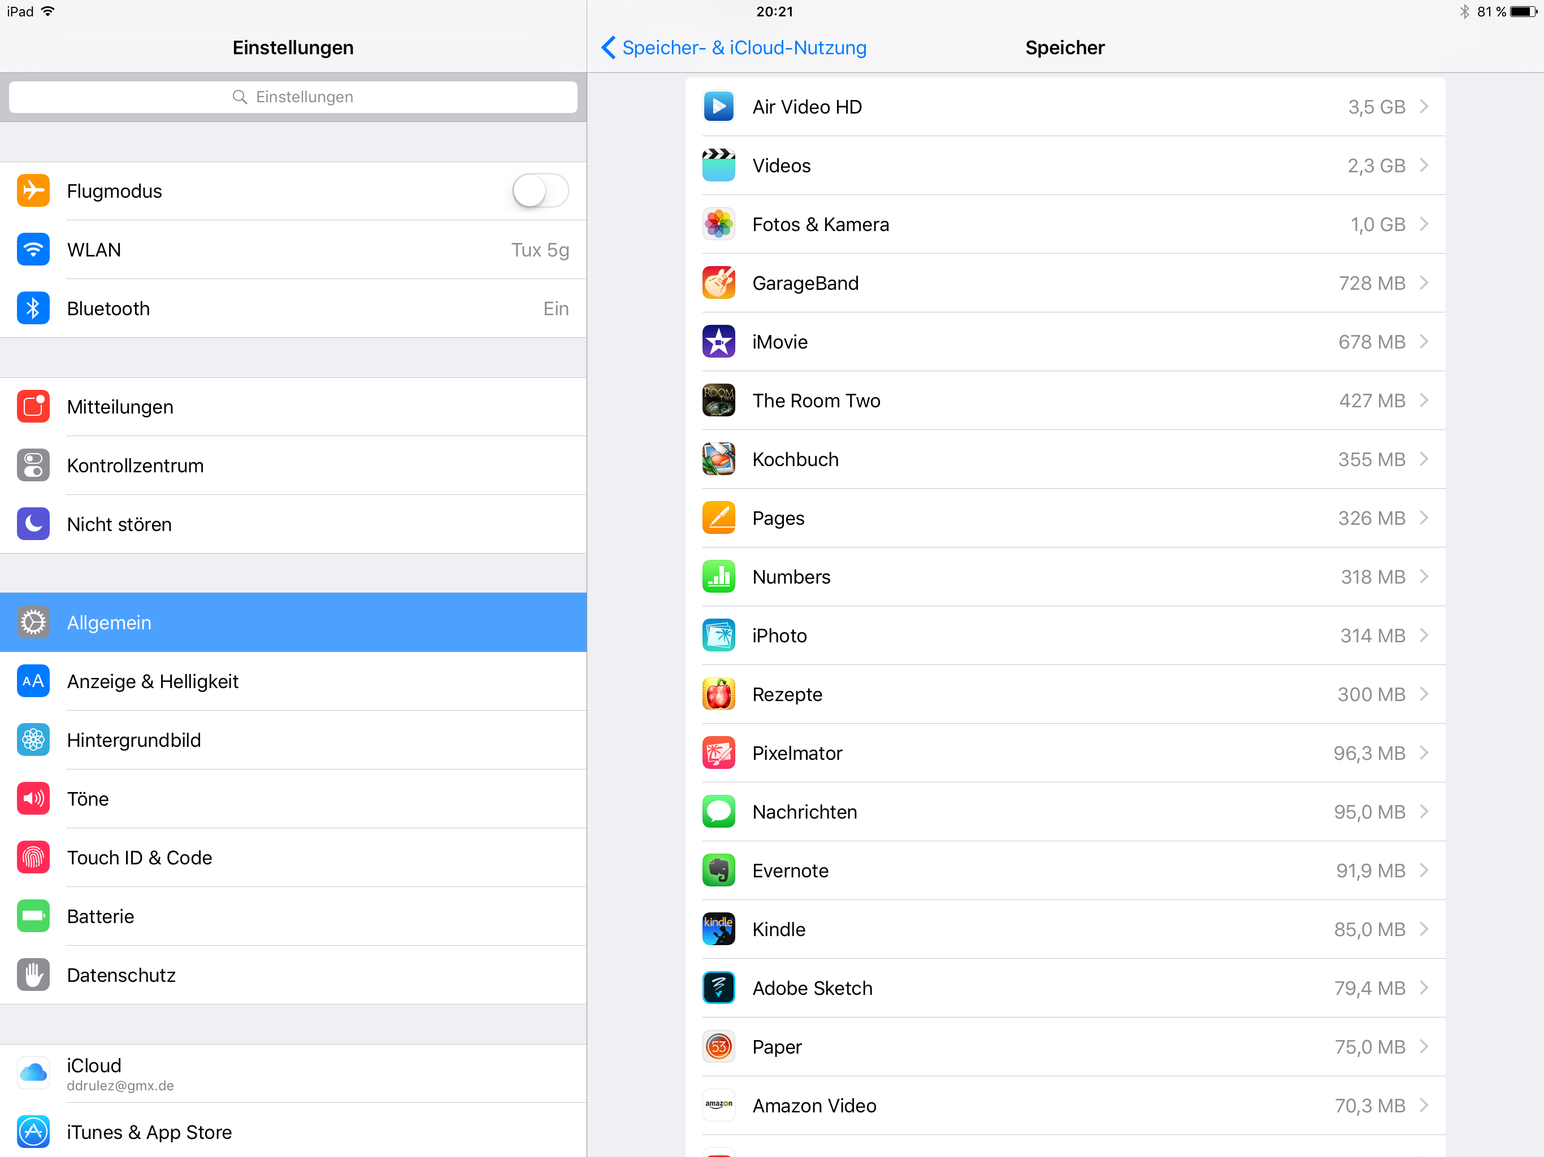
Task: Expand GarageBand row chevron
Action: tap(1424, 282)
